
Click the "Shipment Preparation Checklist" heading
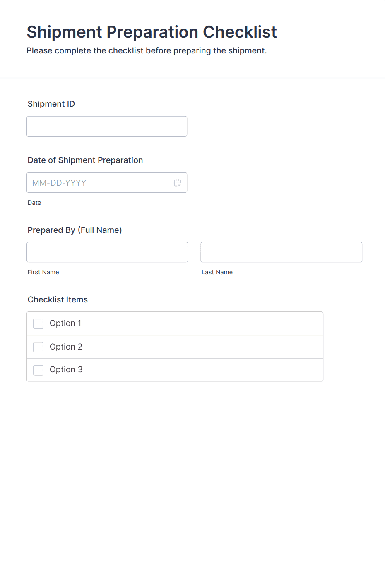[x=152, y=32]
